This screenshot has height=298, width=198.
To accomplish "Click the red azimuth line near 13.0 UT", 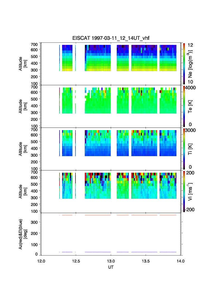I will click(x=98, y=215).
